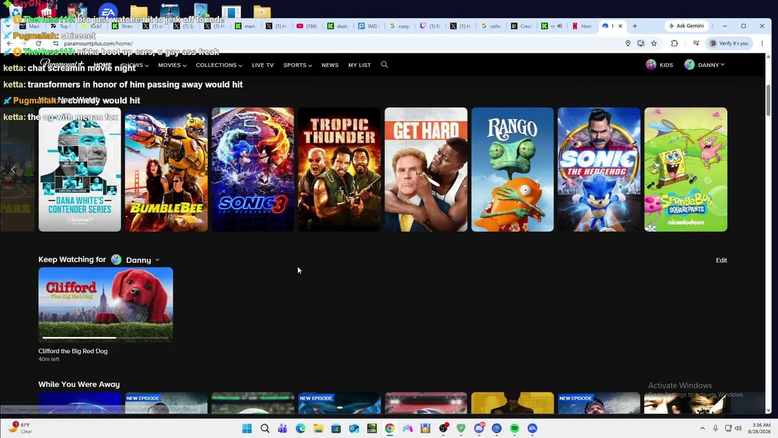
Task: Show hidden system tray icons
Action: pyautogui.click(x=703, y=428)
